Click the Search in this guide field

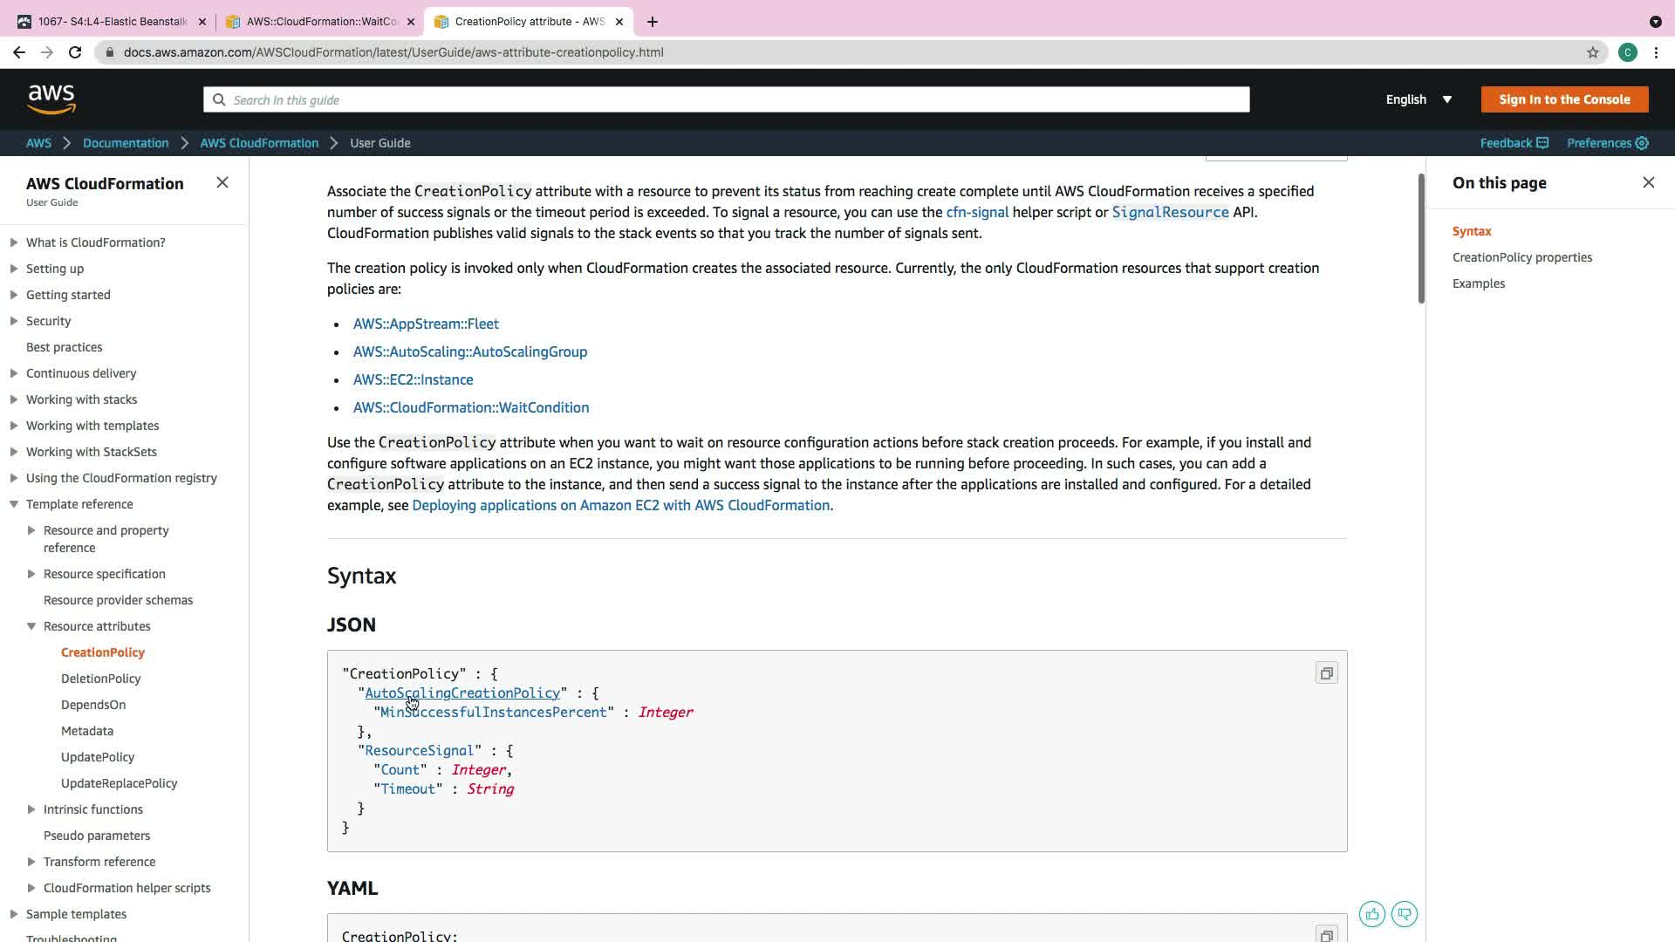tap(726, 99)
